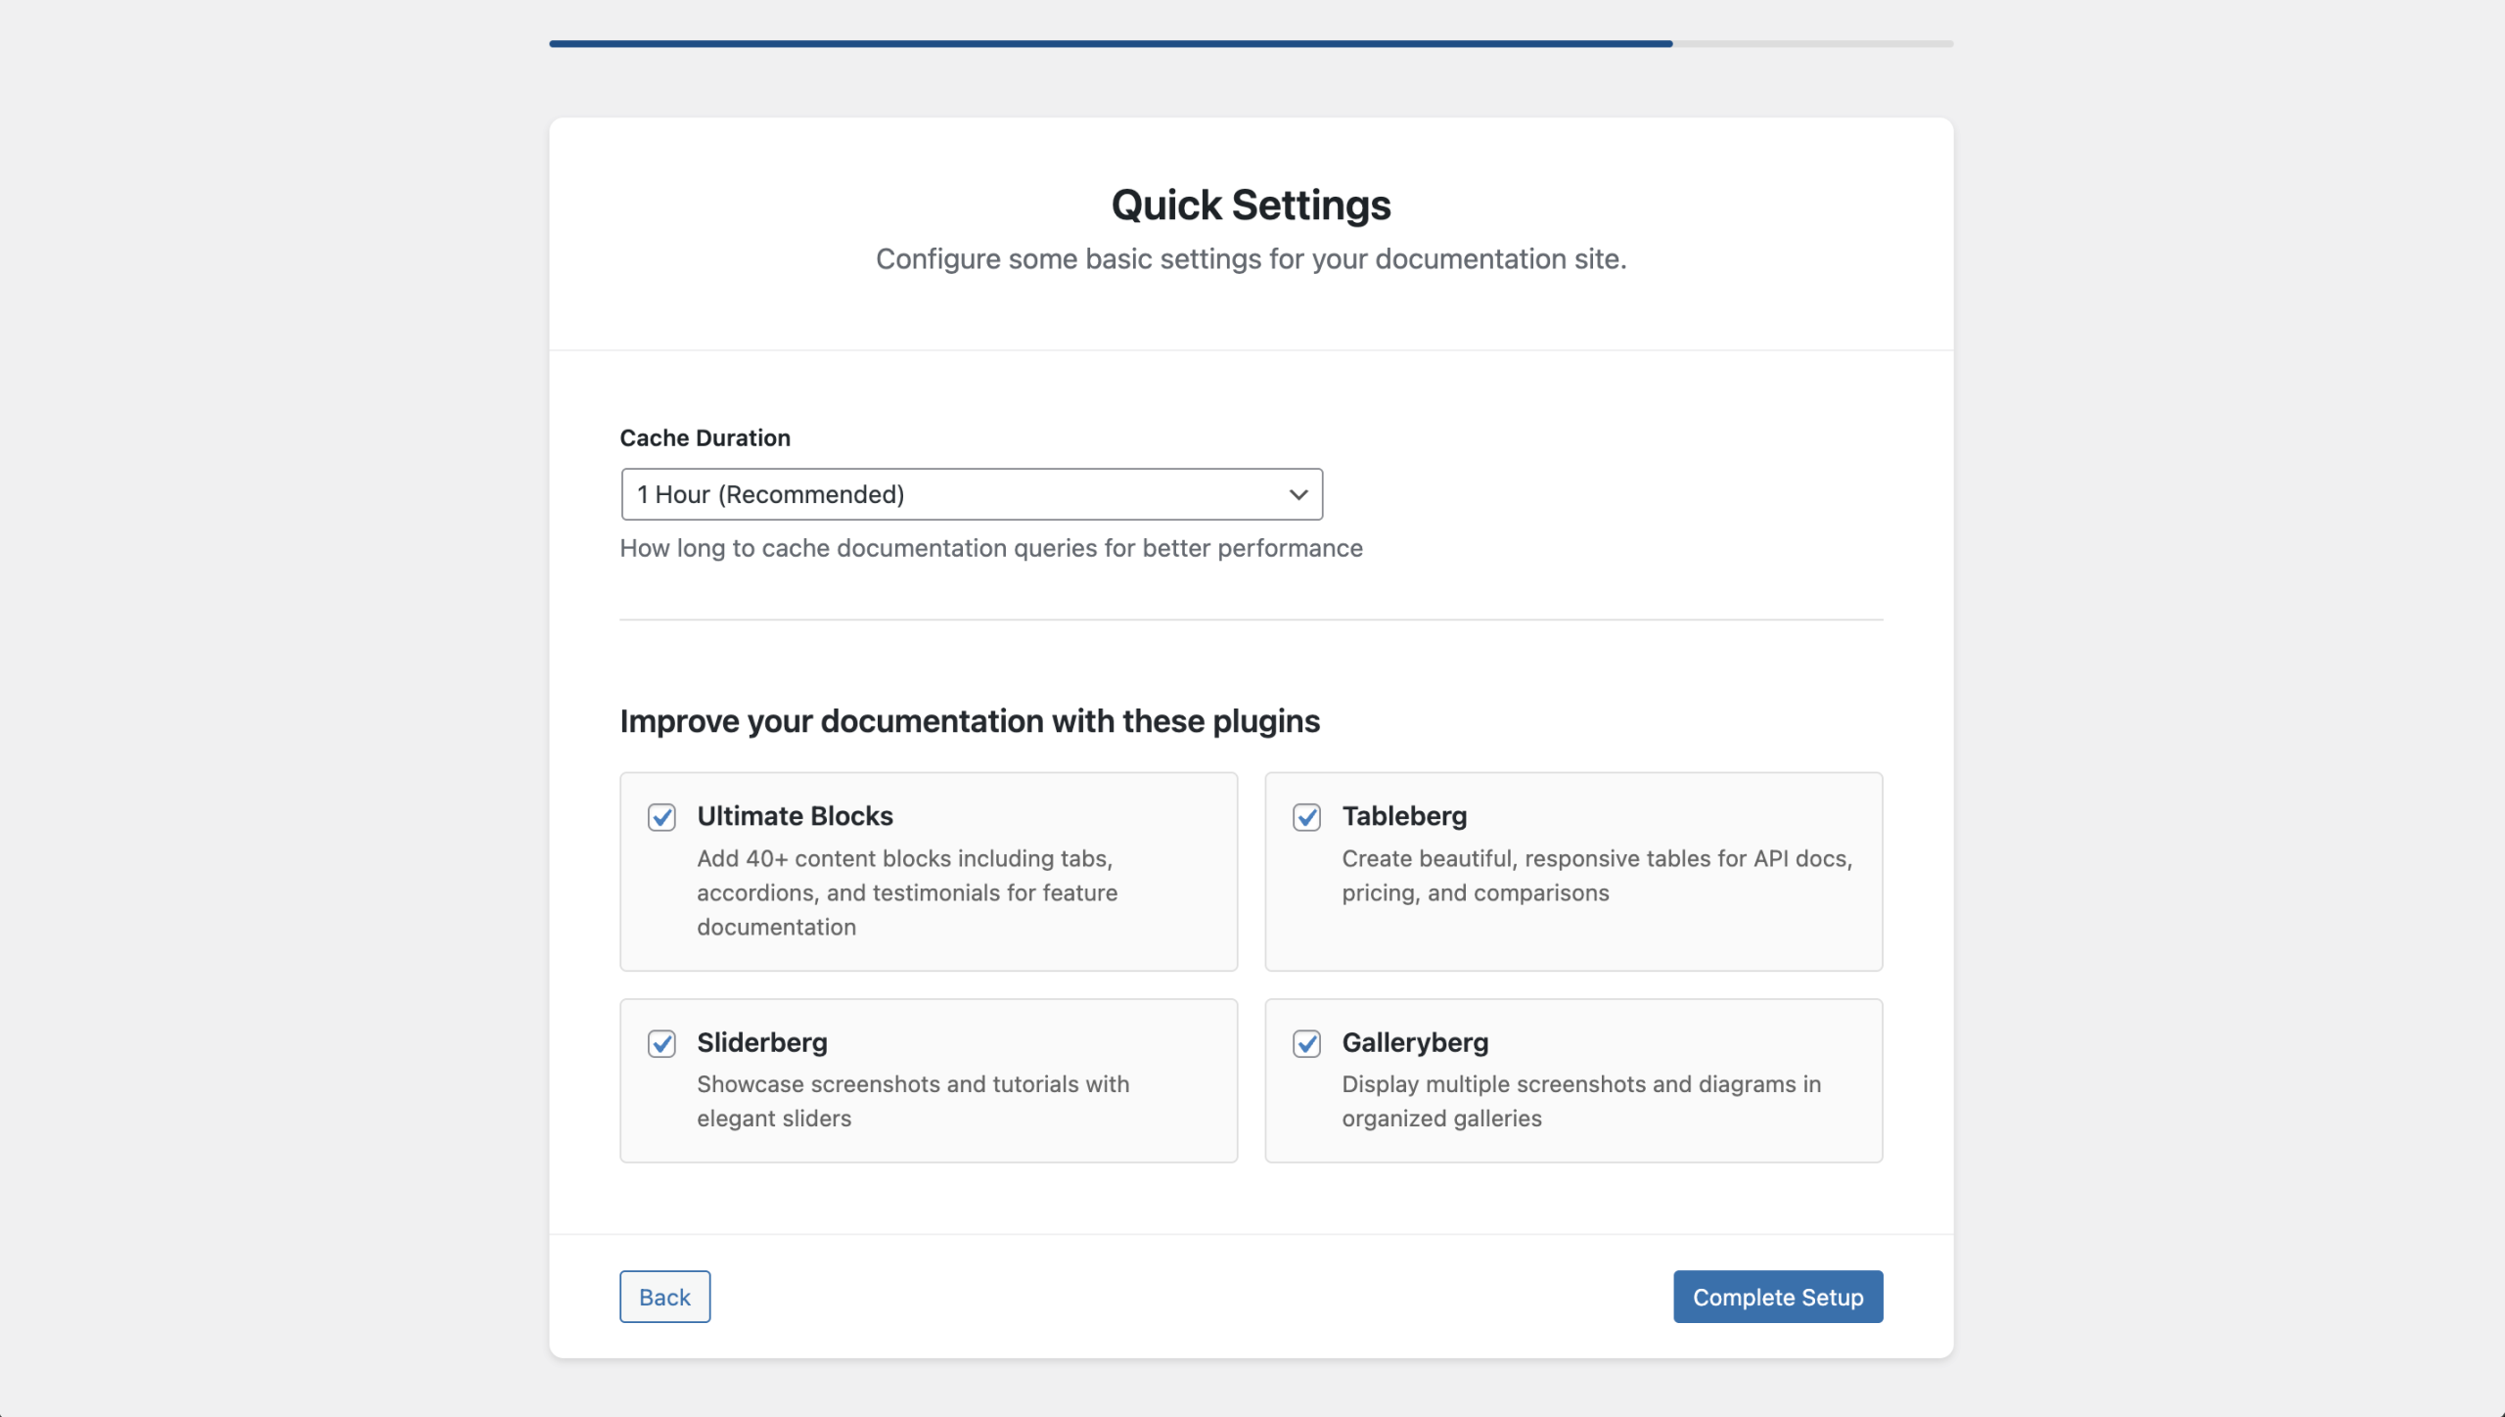Select the Tableberg plugin title label
Image resolution: width=2505 pixels, height=1417 pixels.
coord(1403,816)
